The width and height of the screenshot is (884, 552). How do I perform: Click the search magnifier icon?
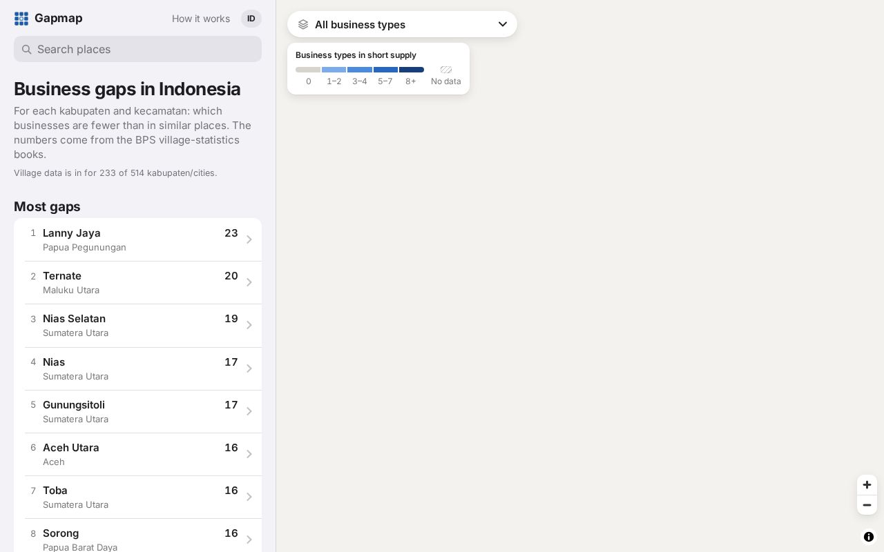click(26, 50)
